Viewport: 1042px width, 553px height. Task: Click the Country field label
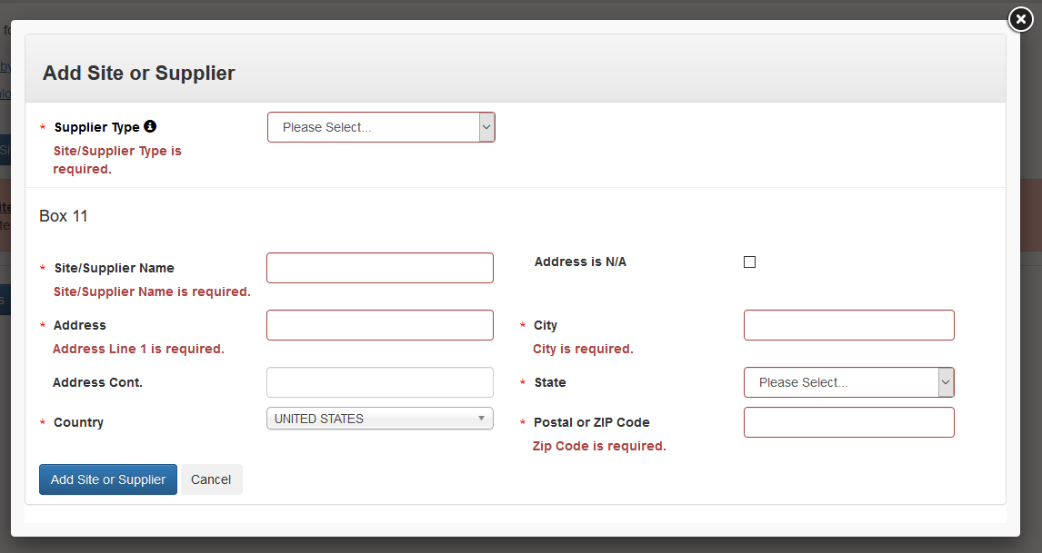pos(78,422)
